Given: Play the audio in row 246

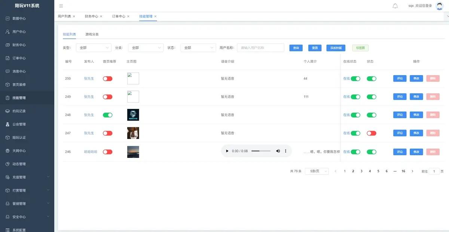Looking at the screenshot, I should (227, 151).
